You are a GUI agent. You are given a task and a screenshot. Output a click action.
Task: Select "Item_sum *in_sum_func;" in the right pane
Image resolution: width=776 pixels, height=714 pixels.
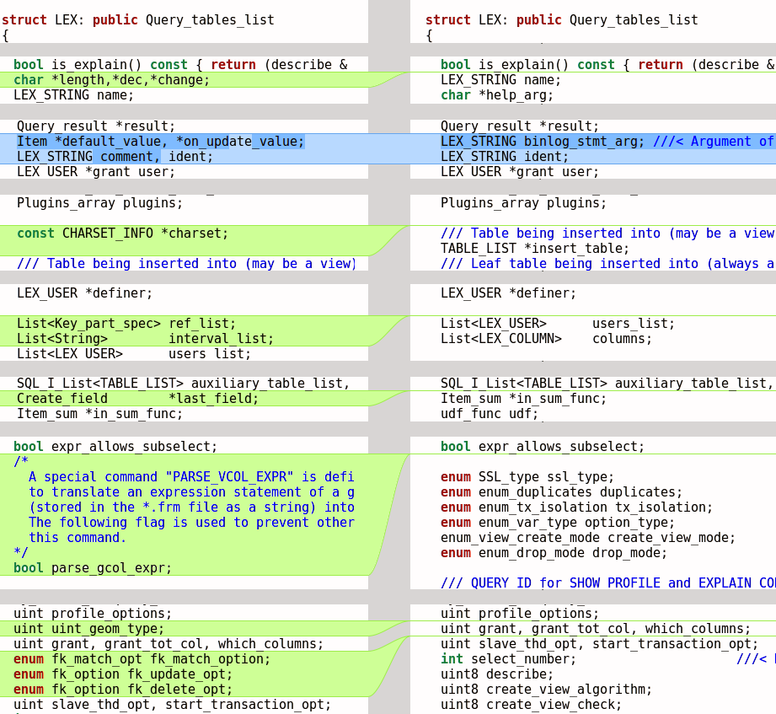click(x=523, y=399)
